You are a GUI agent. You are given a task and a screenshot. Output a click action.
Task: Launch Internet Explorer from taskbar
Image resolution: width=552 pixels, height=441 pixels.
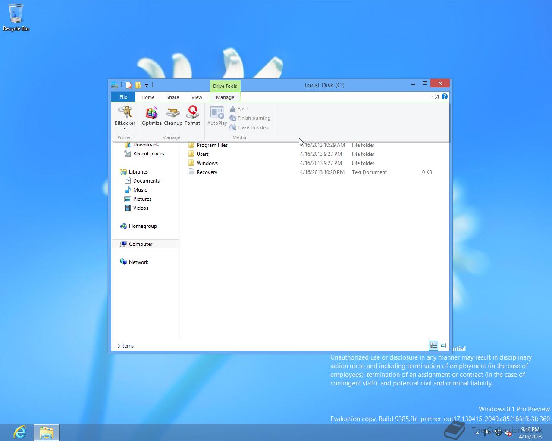tap(20, 432)
